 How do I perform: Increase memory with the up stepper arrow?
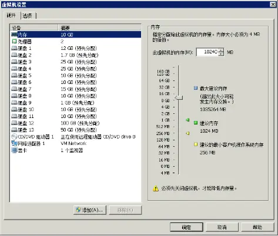click(x=221, y=50)
